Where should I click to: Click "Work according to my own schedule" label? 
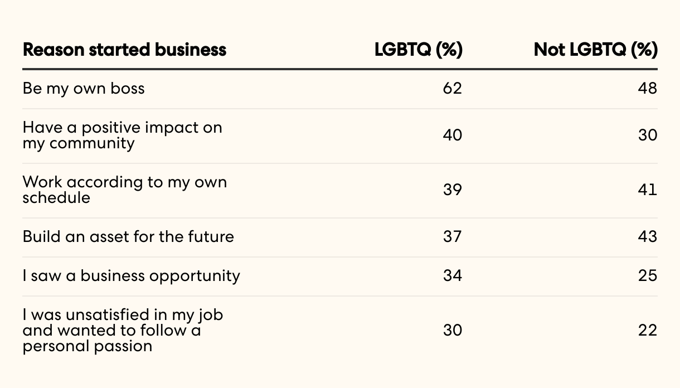[124, 190]
